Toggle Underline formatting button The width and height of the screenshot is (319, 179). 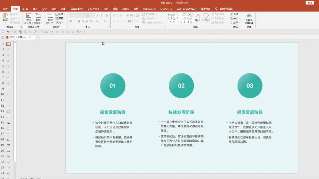pos(79,21)
